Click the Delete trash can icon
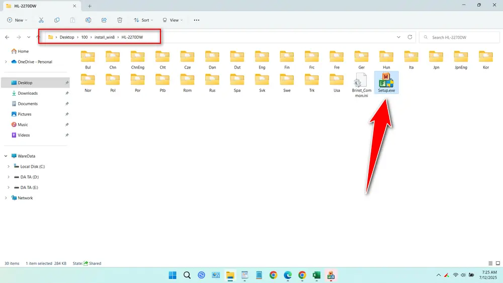This screenshot has width=503, height=283. pyautogui.click(x=120, y=20)
